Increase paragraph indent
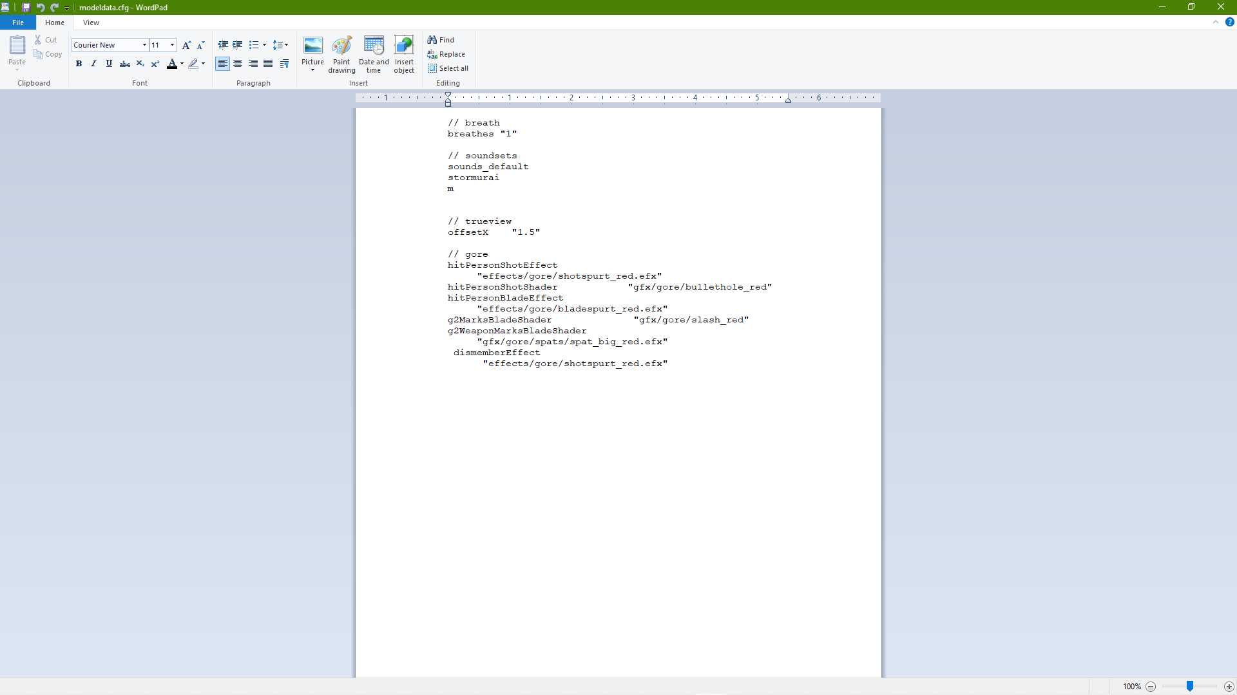 pos(238,45)
